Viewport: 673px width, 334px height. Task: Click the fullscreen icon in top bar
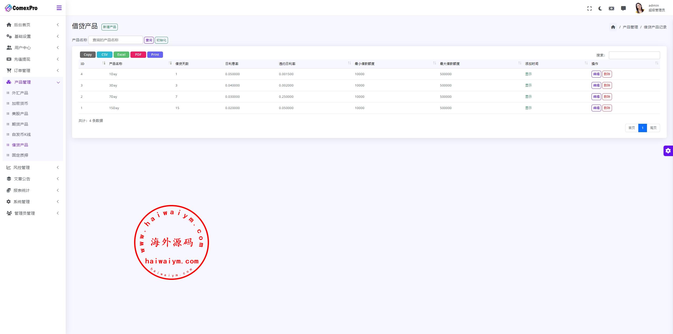(589, 8)
